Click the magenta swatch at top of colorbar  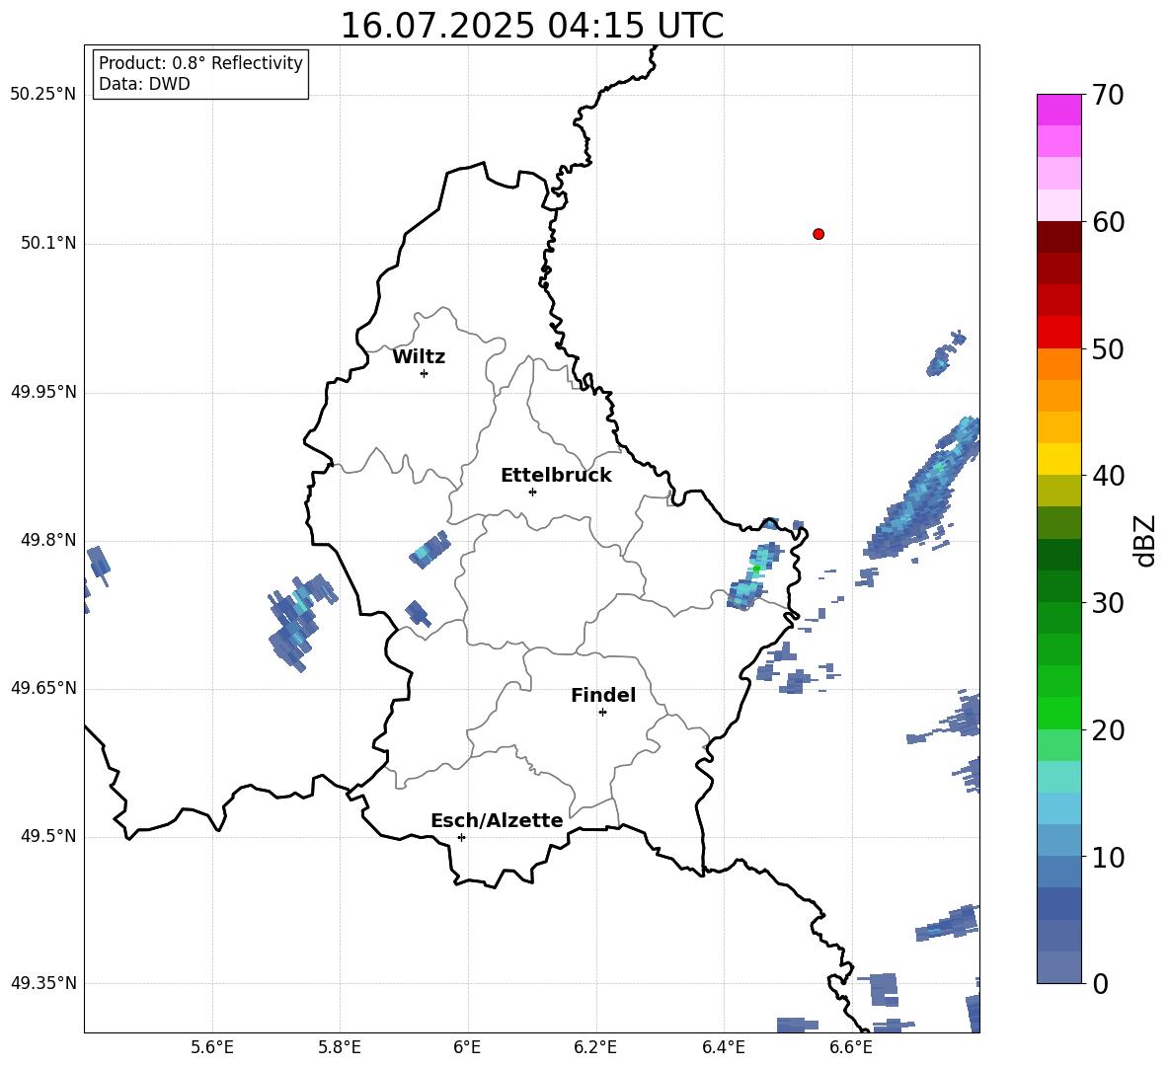click(1058, 110)
